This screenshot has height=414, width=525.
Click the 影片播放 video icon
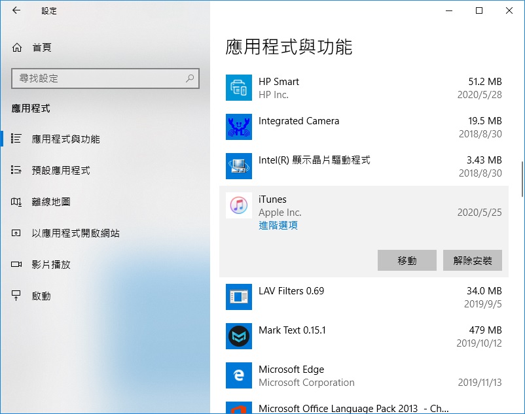click(x=16, y=264)
